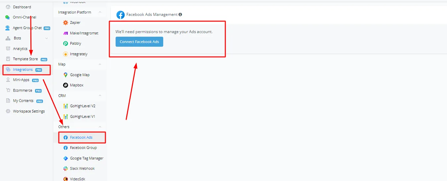Click the Workspace Settings gear icon
Image resolution: width=447 pixels, height=181 pixels.
pos(8,111)
